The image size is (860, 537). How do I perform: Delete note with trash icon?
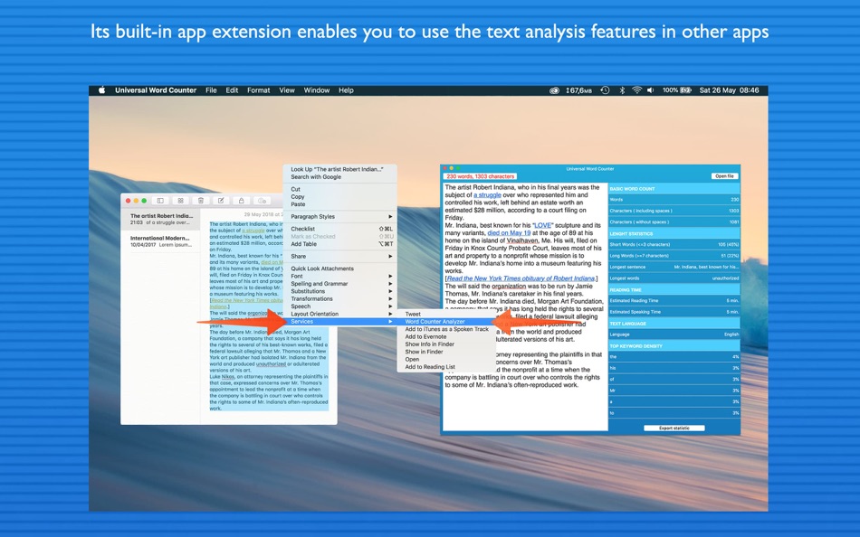(x=201, y=201)
